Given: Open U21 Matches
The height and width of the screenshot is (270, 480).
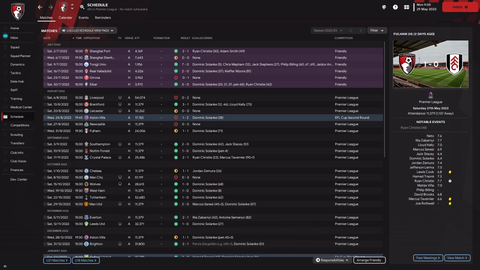Looking at the screenshot, I should point(57,260).
